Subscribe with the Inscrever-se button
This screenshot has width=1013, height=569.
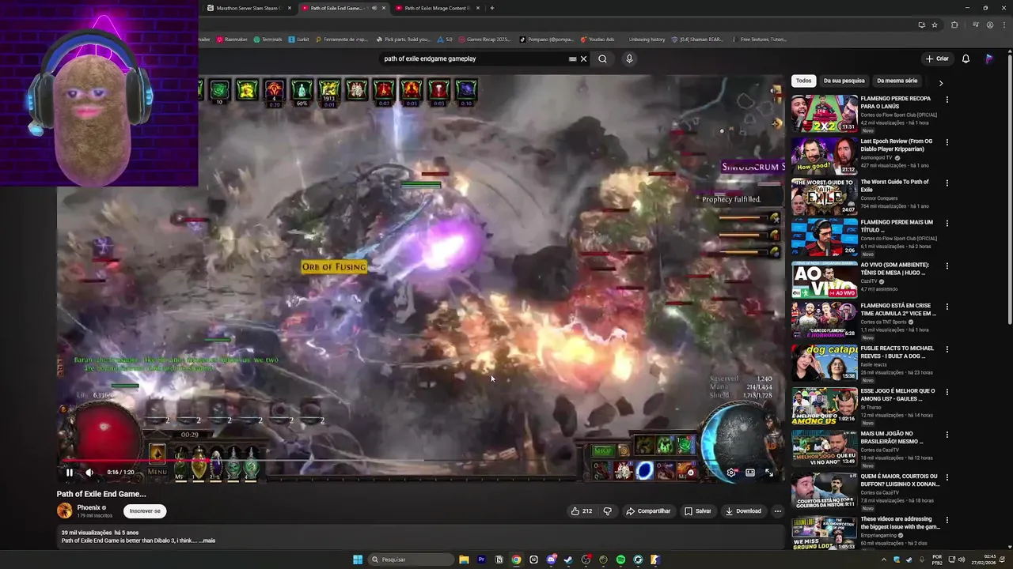click(145, 511)
